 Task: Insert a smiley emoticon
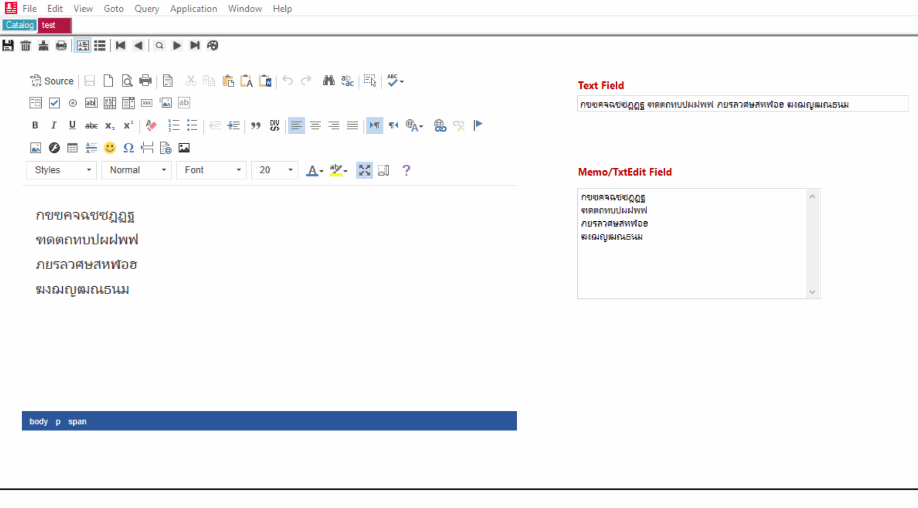click(110, 148)
